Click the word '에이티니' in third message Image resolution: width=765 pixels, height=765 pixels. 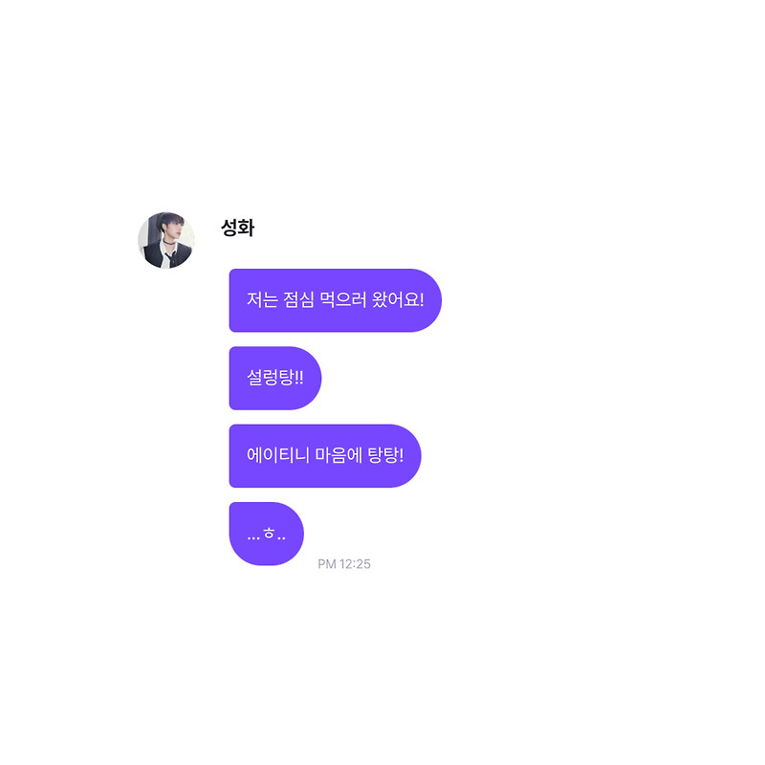coord(277,455)
